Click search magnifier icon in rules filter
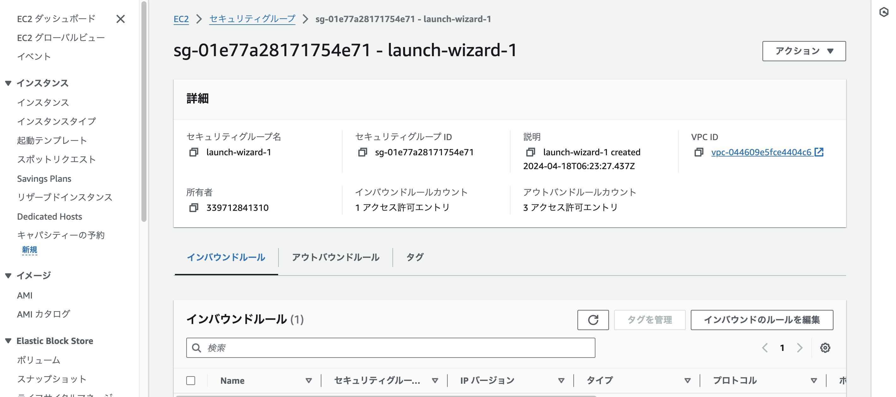The height and width of the screenshot is (397, 896). tap(196, 348)
